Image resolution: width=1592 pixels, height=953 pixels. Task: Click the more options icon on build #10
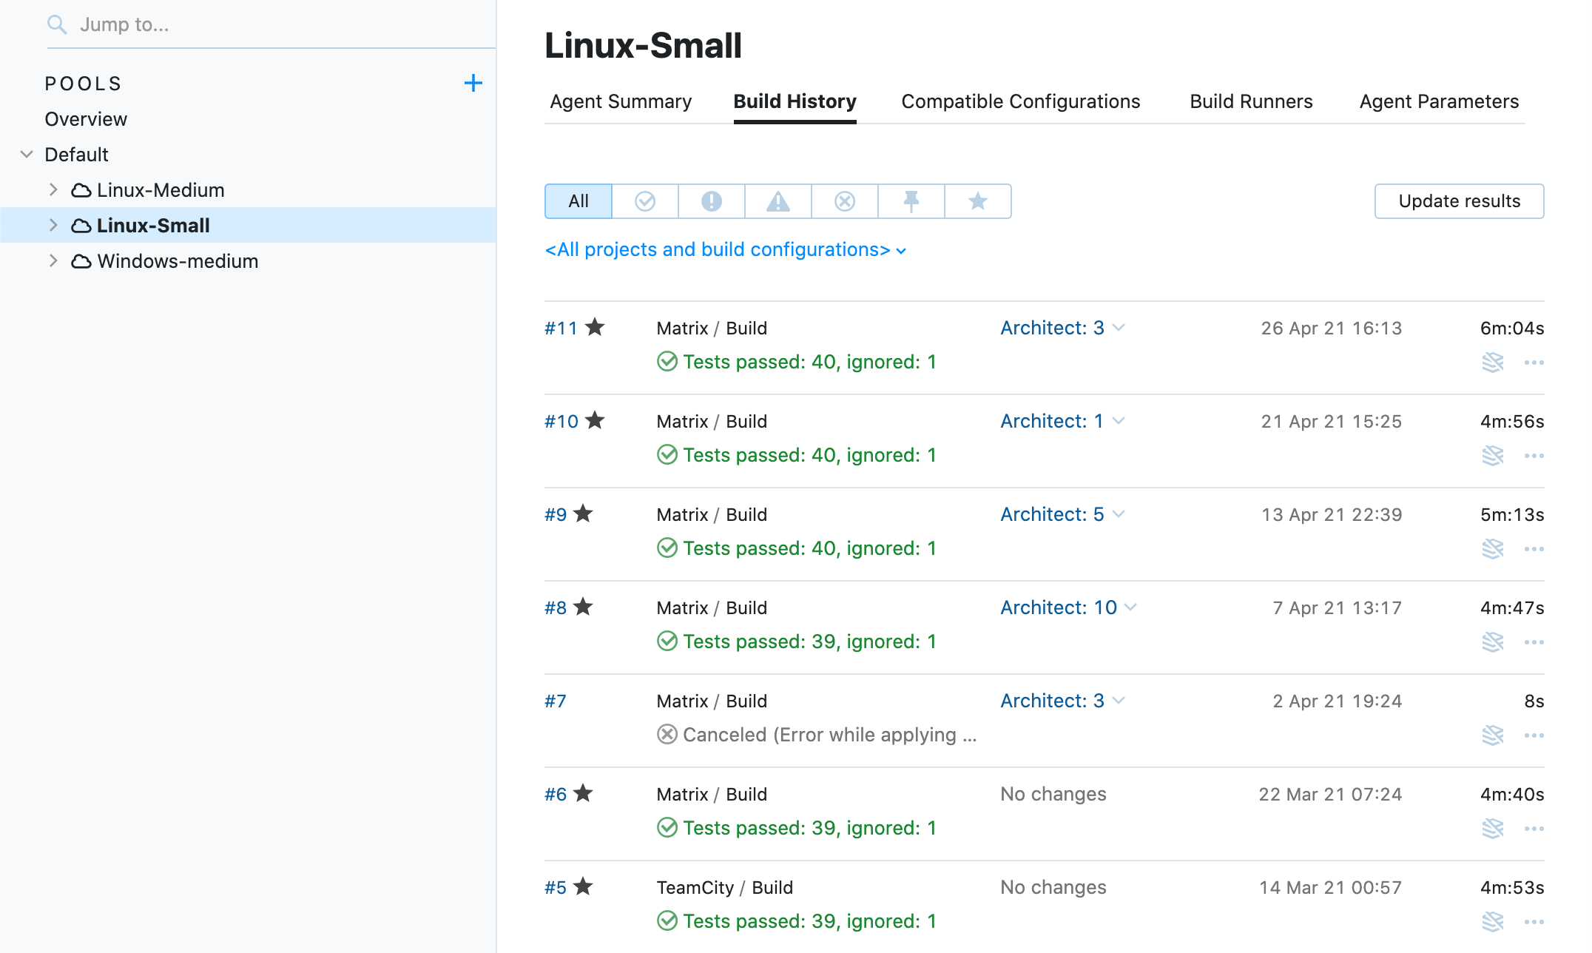click(x=1534, y=455)
